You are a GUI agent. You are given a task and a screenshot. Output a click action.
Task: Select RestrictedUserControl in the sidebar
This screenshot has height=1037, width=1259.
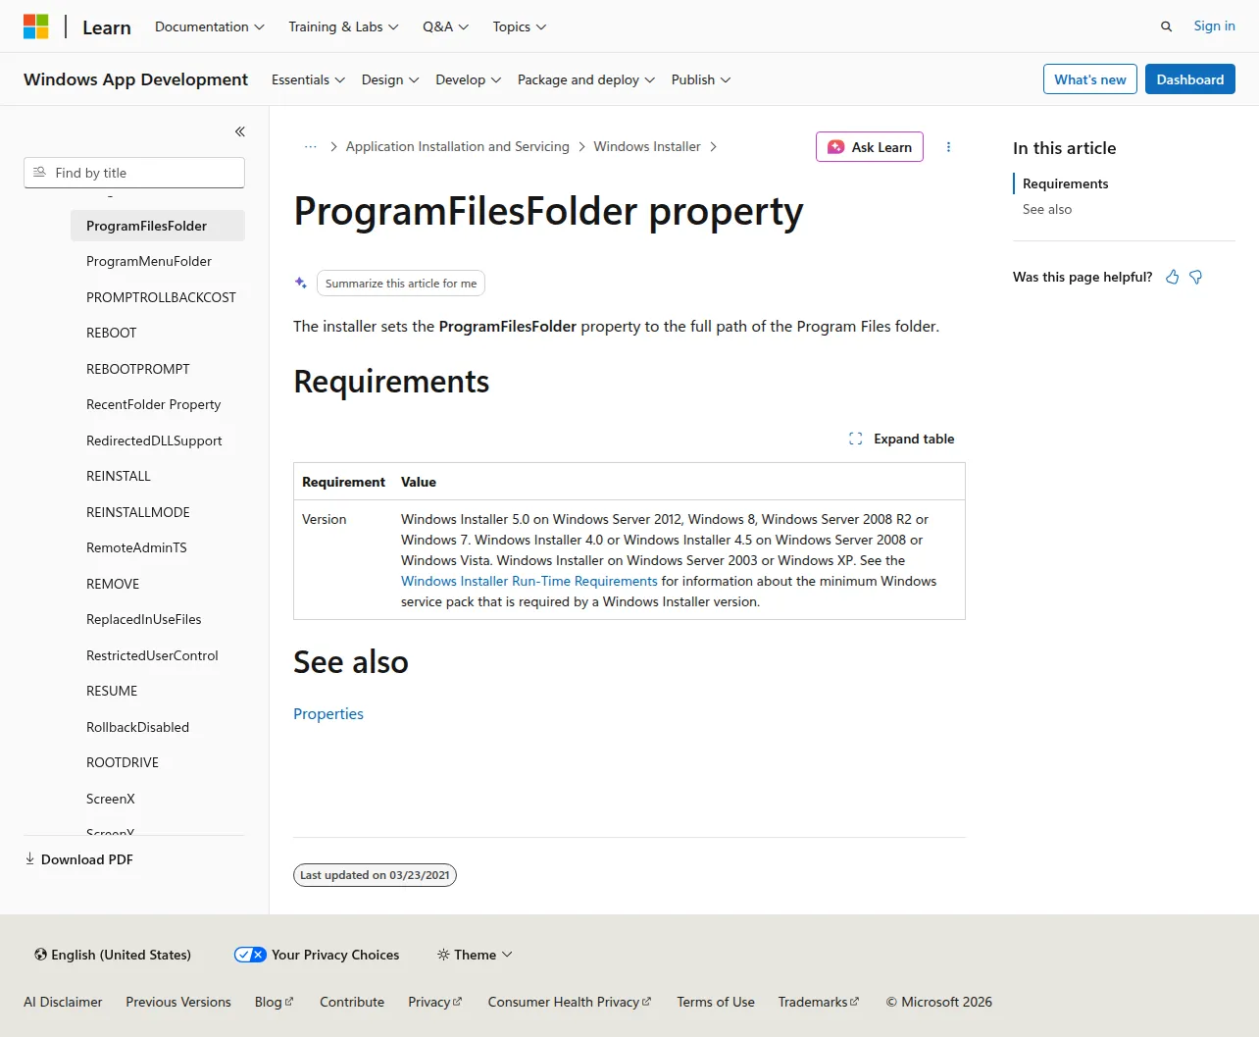pyautogui.click(x=152, y=655)
